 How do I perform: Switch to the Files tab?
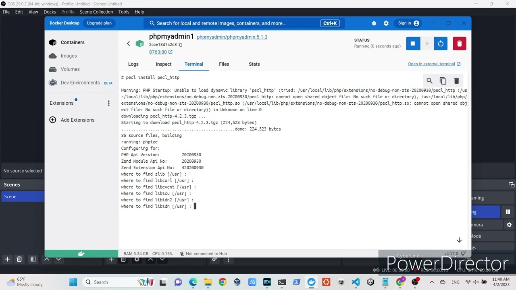(224, 64)
